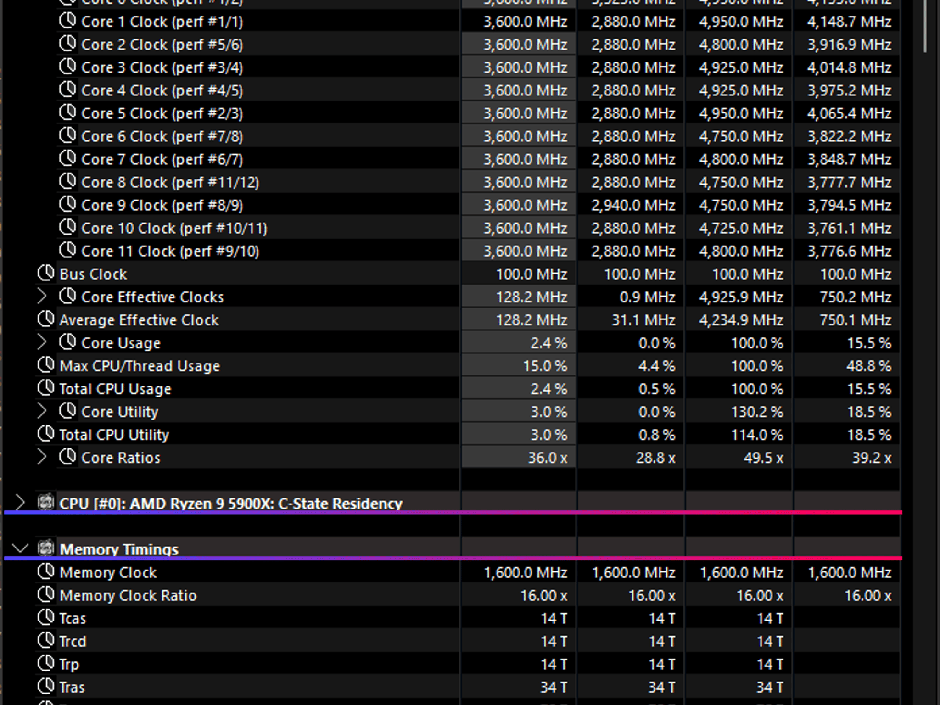Click the 128.2 MHz Average Effective Clock value
The width and height of the screenshot is (940, 705).
[532, 320]
